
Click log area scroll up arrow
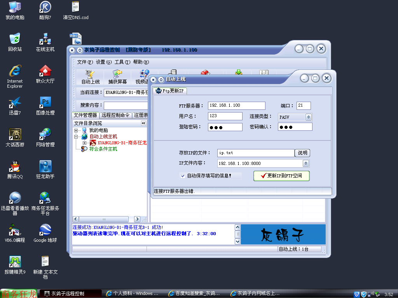click(237, 227)
